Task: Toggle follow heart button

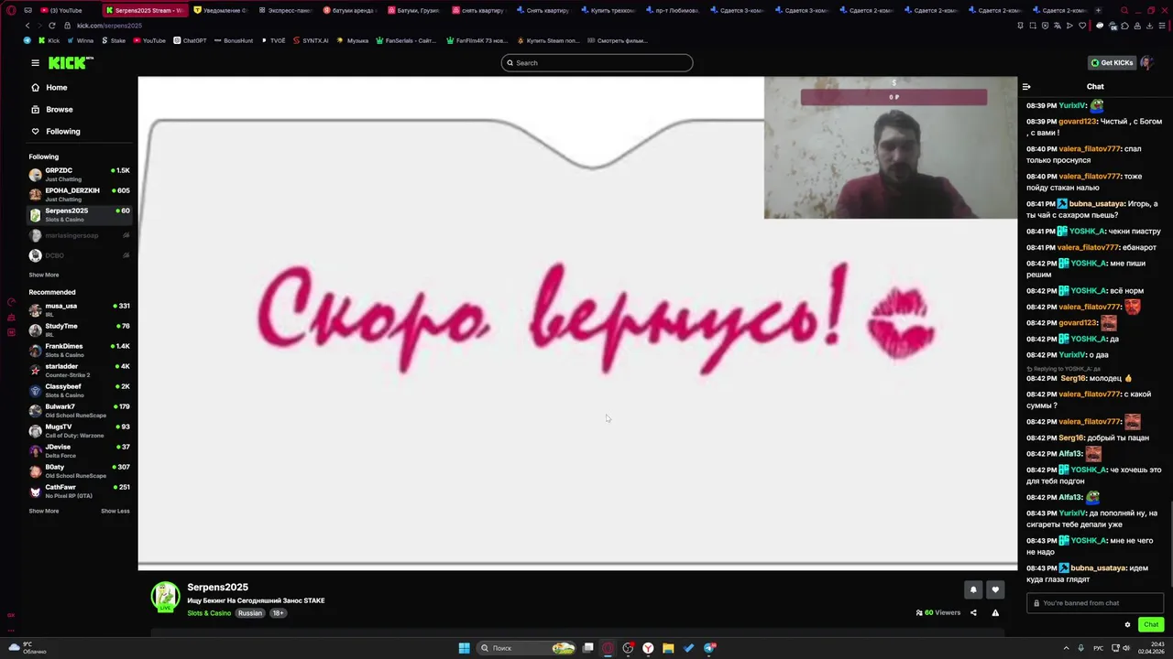Action: pos(995,590)
